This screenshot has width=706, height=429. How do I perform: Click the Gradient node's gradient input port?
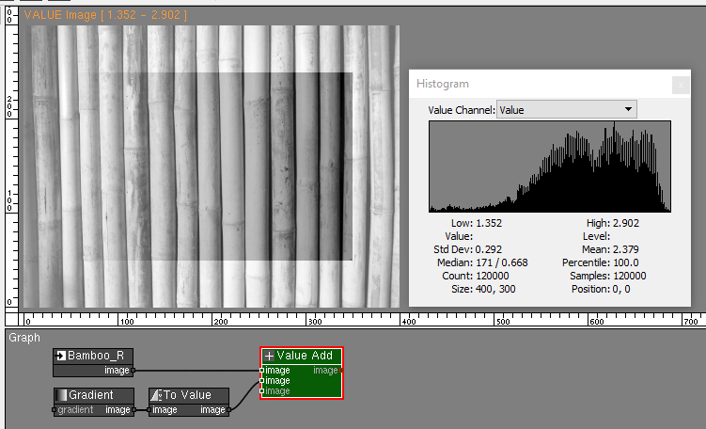[55, 410]
